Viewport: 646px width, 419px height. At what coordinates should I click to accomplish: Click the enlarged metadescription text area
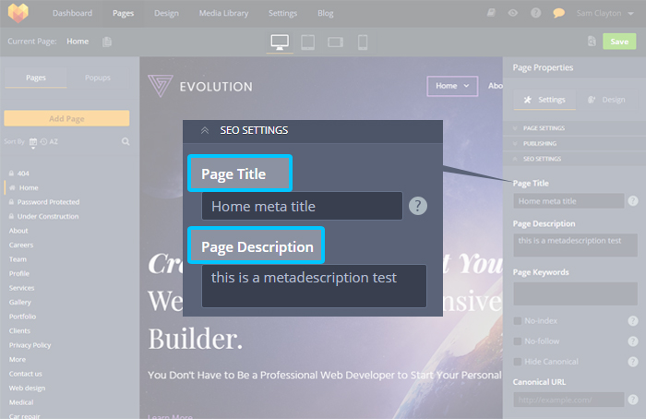pyautogui.click(x=314, y=286)
